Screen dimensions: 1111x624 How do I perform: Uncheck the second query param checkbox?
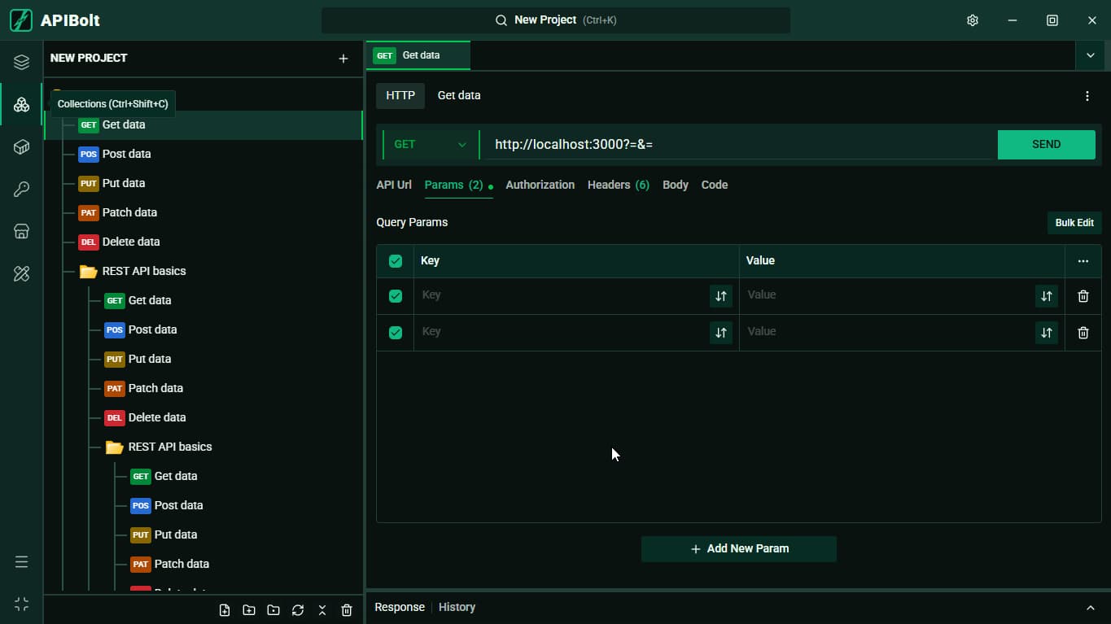point(396,333)
